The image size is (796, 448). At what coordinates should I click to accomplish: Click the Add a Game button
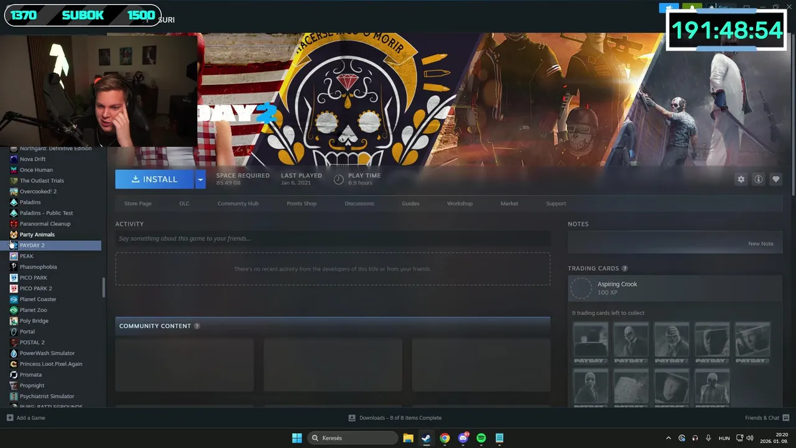26,418
